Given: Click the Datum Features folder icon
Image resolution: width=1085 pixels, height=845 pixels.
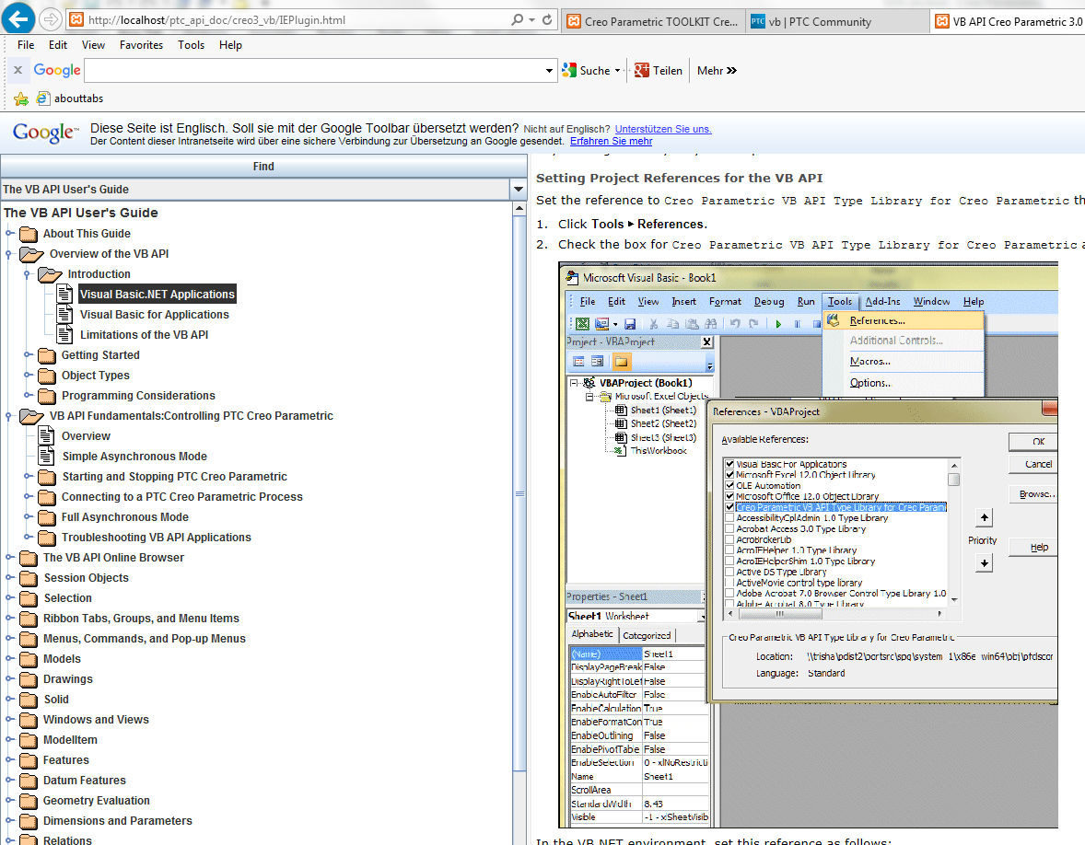Looking at the screenshot, I should point(29,780).
